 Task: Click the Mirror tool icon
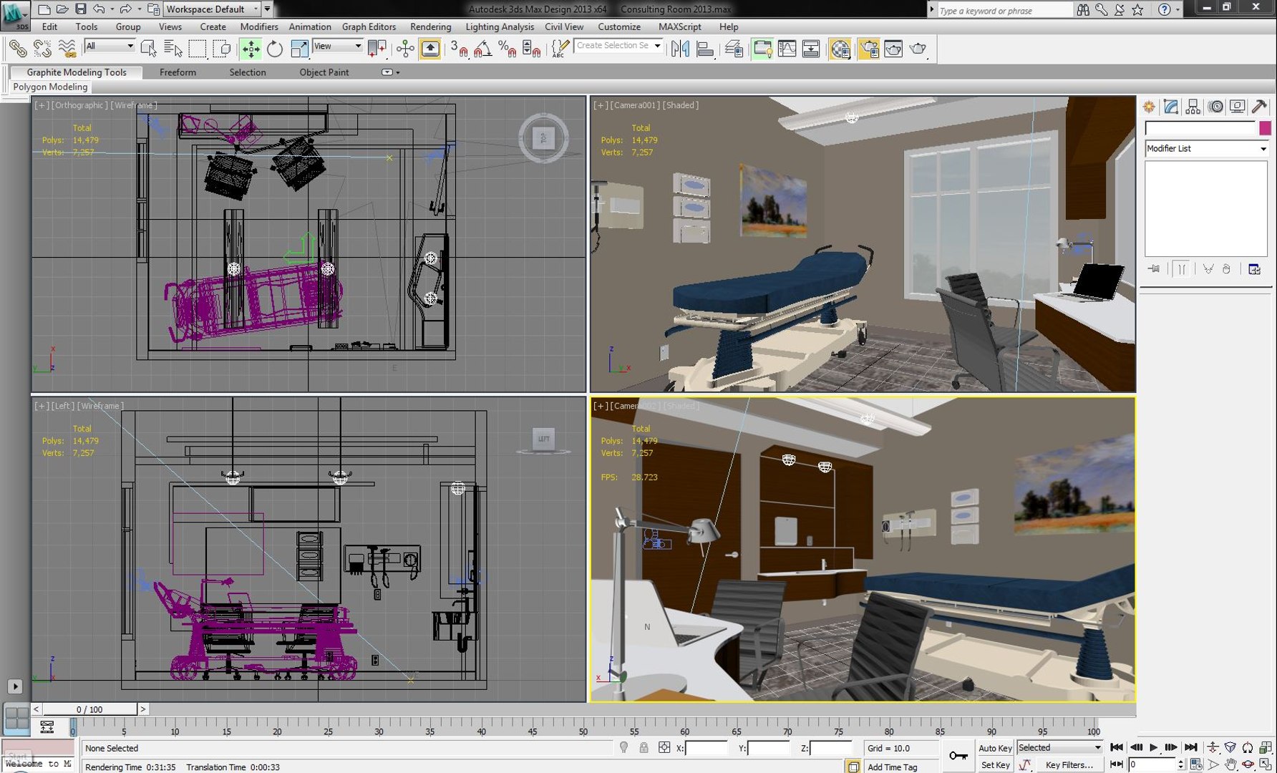click(x=680, y=49)
